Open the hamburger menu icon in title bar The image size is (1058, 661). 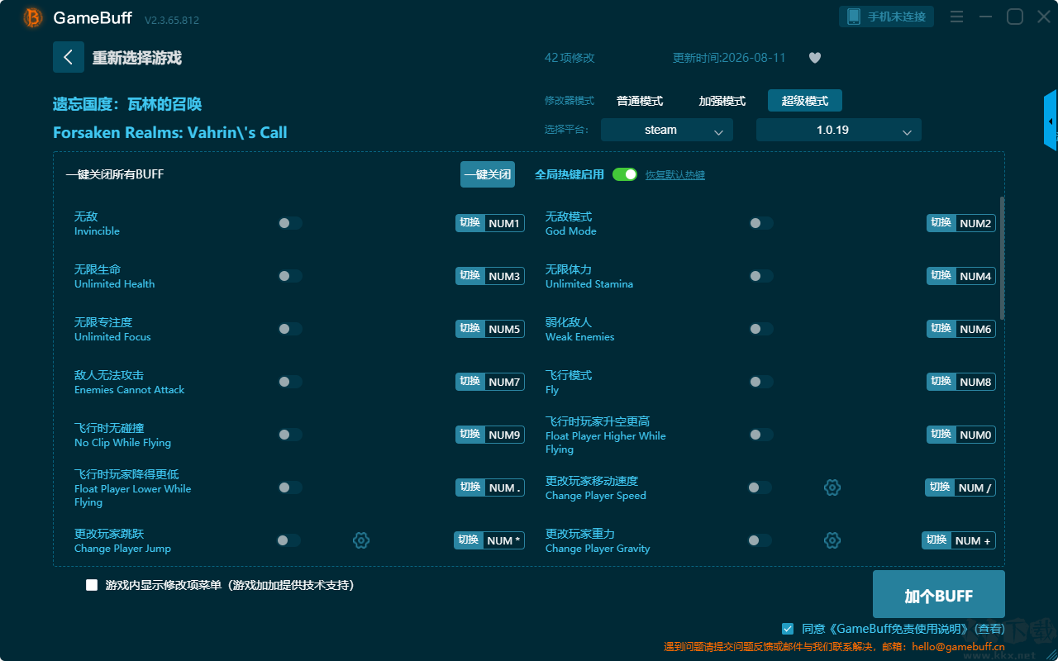[956, 17]
